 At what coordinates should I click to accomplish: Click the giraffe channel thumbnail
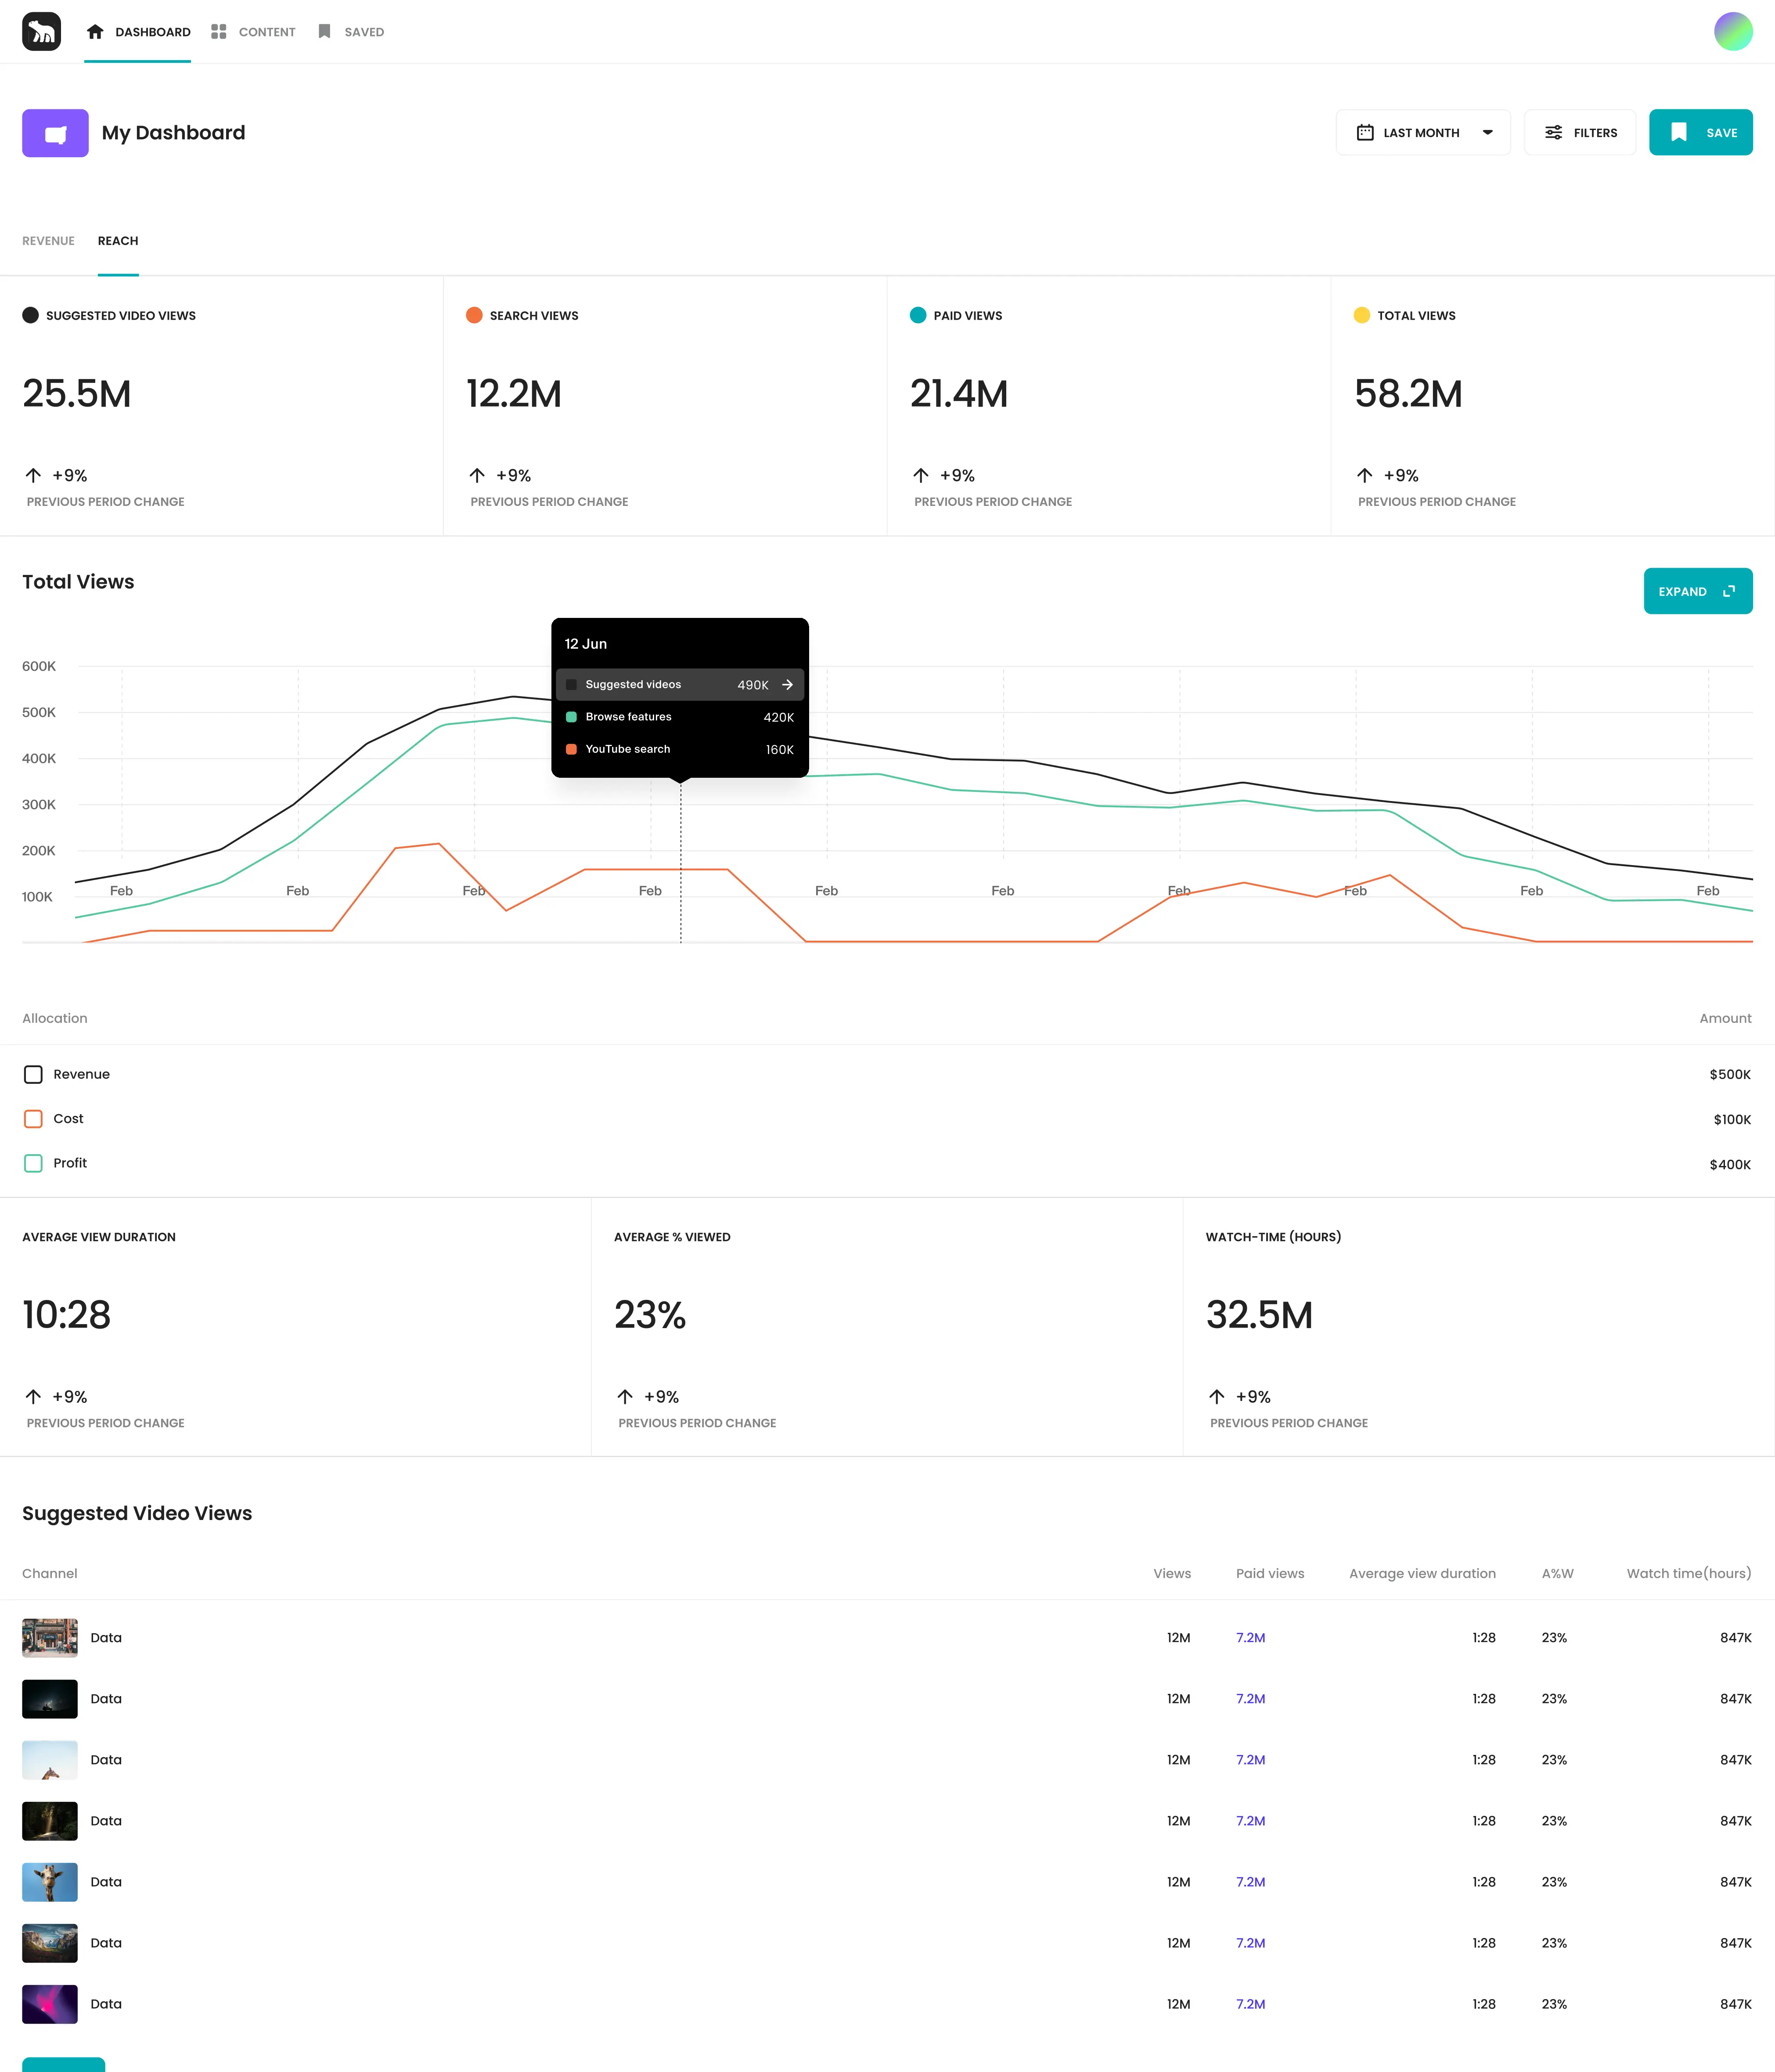point(50,1882)
